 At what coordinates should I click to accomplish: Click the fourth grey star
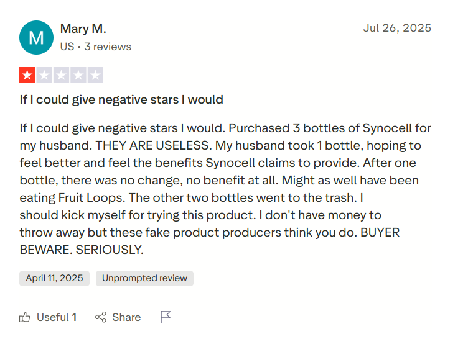[x=78, y=76]
